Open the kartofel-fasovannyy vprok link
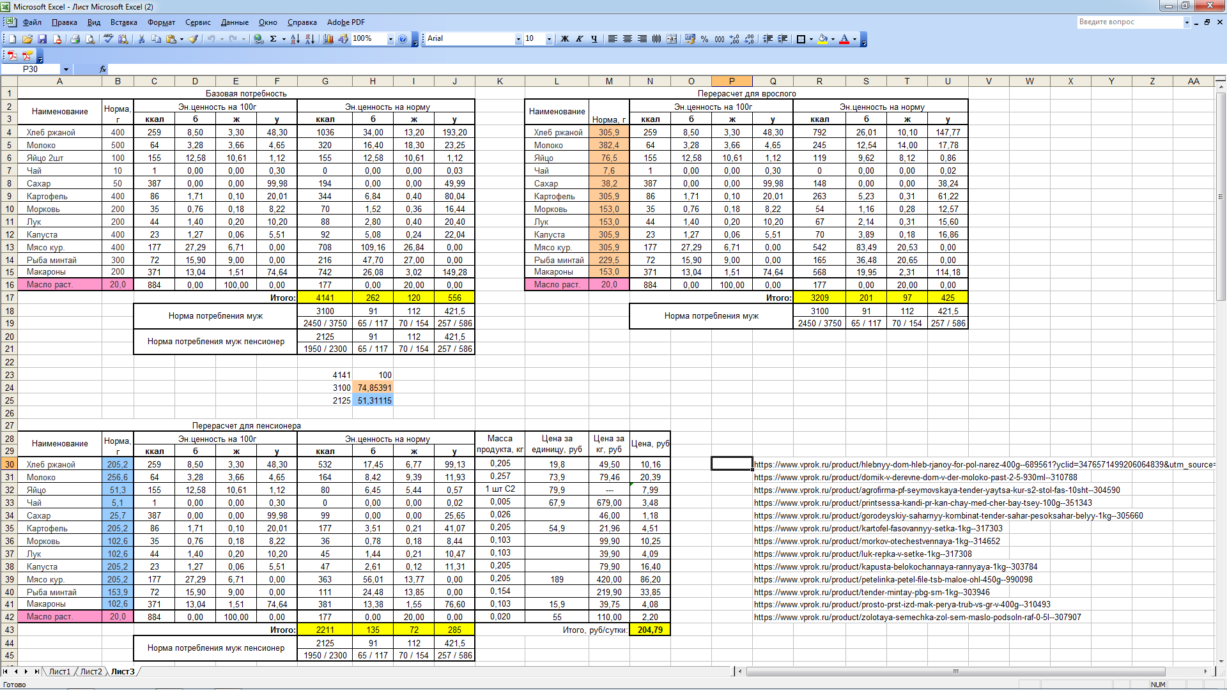This screenshot has width=1227, height=691. click(878, 528)
